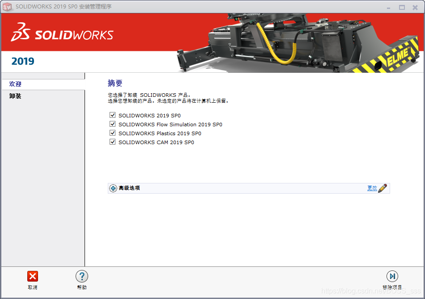
Task: Open help via the question mark icon
Action: (x=81, y=276)
